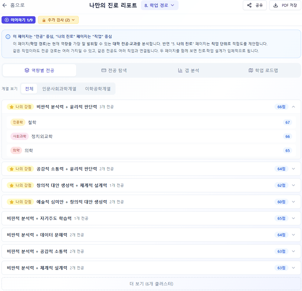Click the share icon in 공유 button
This screenshot has height=291, width=302.
pos(249,5)
